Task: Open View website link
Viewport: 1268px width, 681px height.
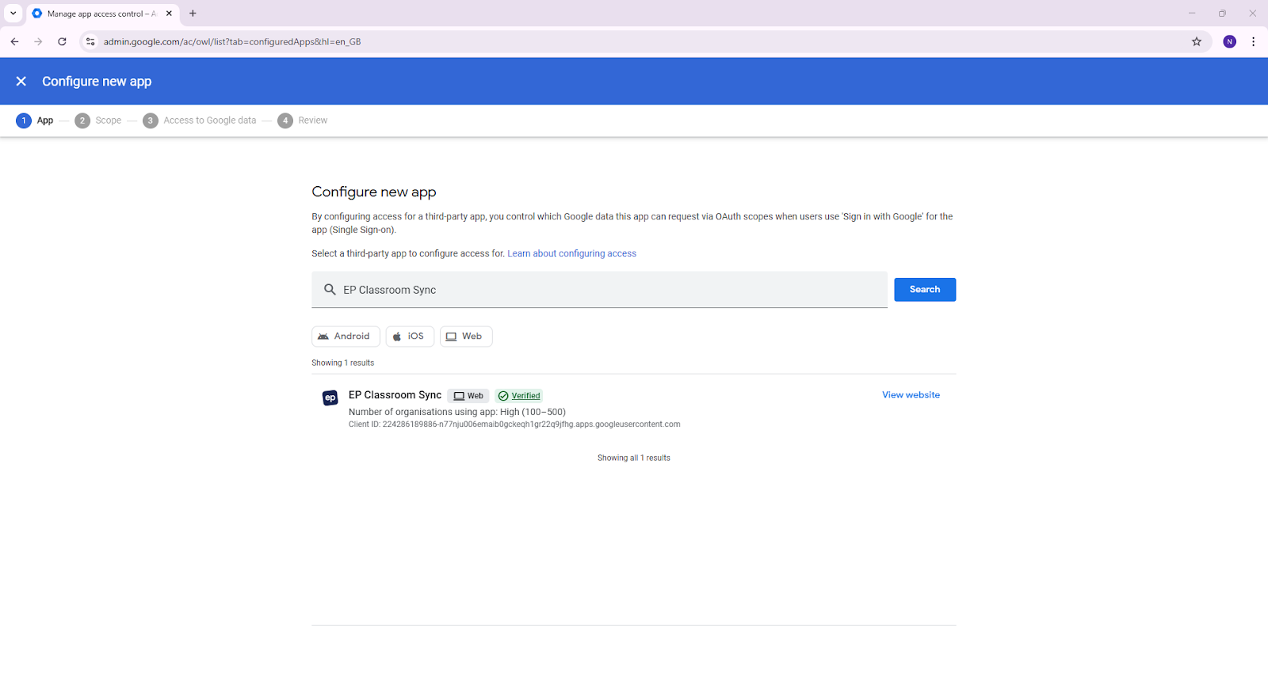Action: [911, 395]
